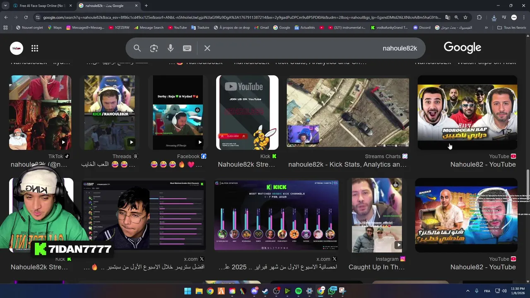The width and height of the screenshot is (530, 298).
Task: Open the Maps bookmark
Action: [55, 28]
